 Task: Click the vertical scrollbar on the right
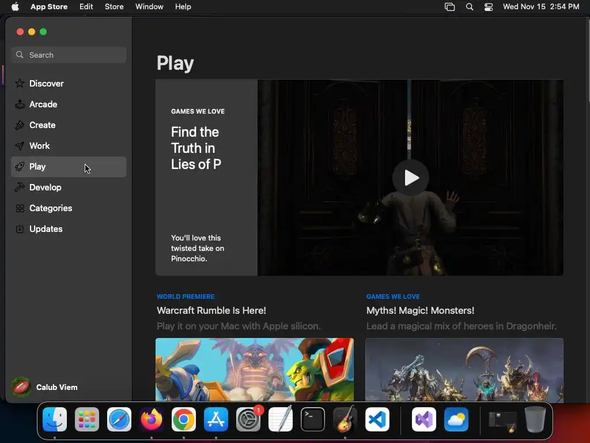tap(588, 60)
